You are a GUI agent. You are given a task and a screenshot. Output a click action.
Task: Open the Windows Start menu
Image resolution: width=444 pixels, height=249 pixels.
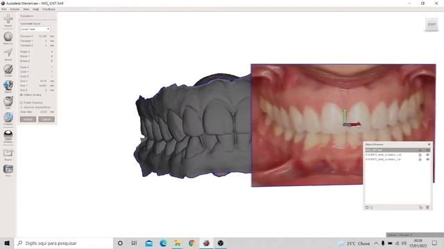[x=7, y=243]
